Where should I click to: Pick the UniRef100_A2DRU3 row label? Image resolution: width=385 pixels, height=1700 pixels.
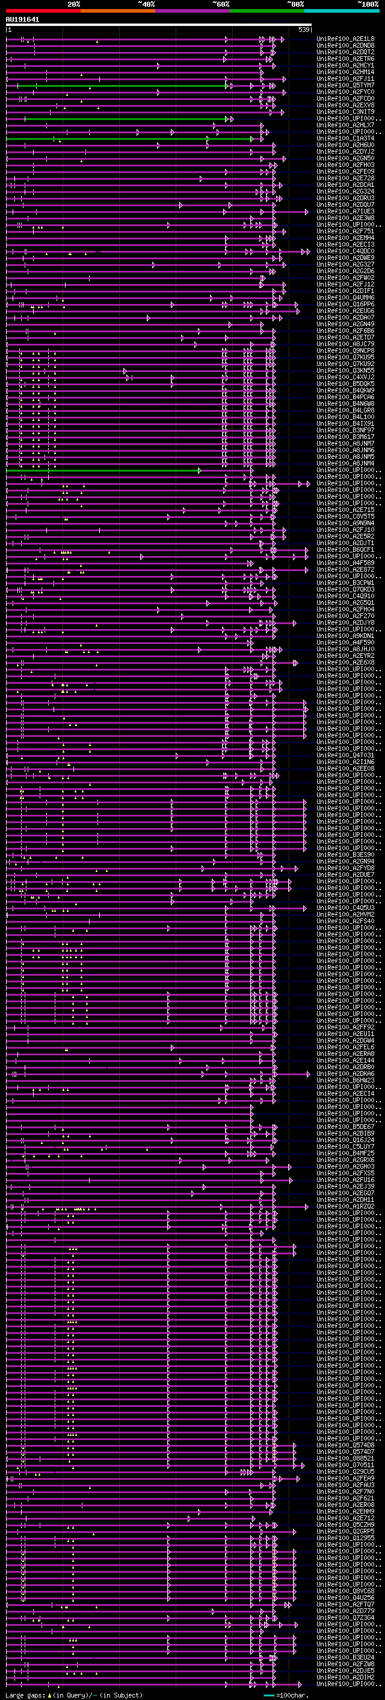click(x=345, y=198)
